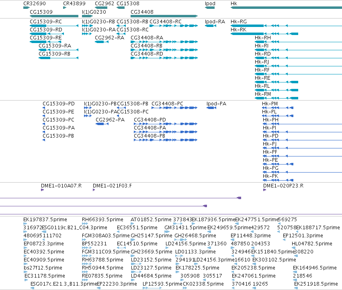
Task: Select EST GM31431.5prime label
Action: (x=185, y=228)
